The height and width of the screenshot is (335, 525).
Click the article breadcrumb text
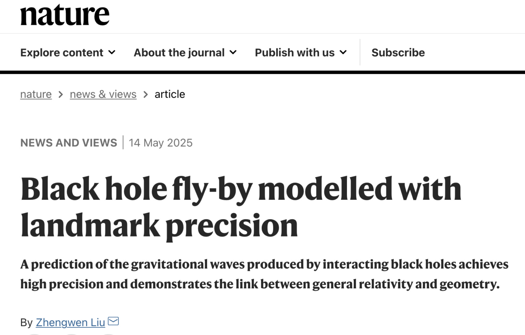click(170, 94)
